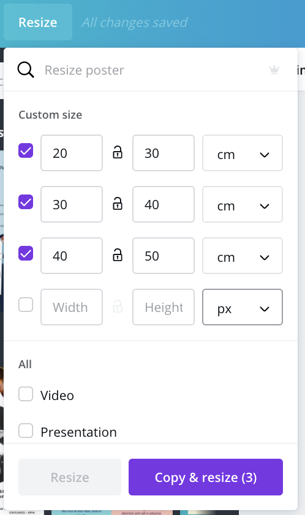Click the Width input field
This screenshot has width=305, height=515.
pos(72,307)
